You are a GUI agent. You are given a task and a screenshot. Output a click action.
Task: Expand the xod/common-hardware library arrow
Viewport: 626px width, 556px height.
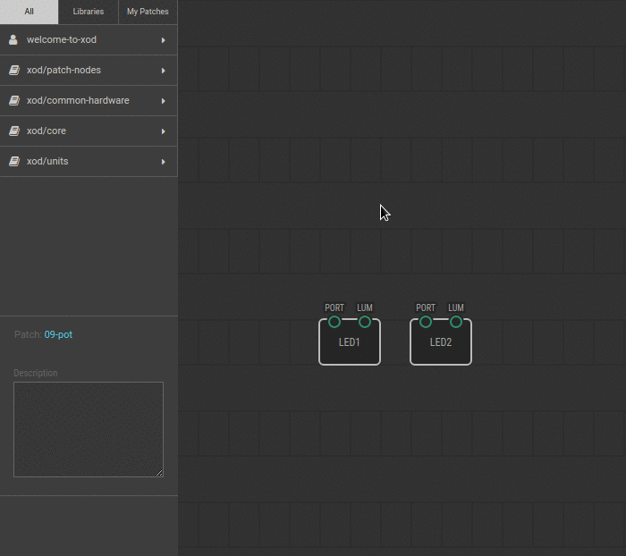(x=163, y=101)
